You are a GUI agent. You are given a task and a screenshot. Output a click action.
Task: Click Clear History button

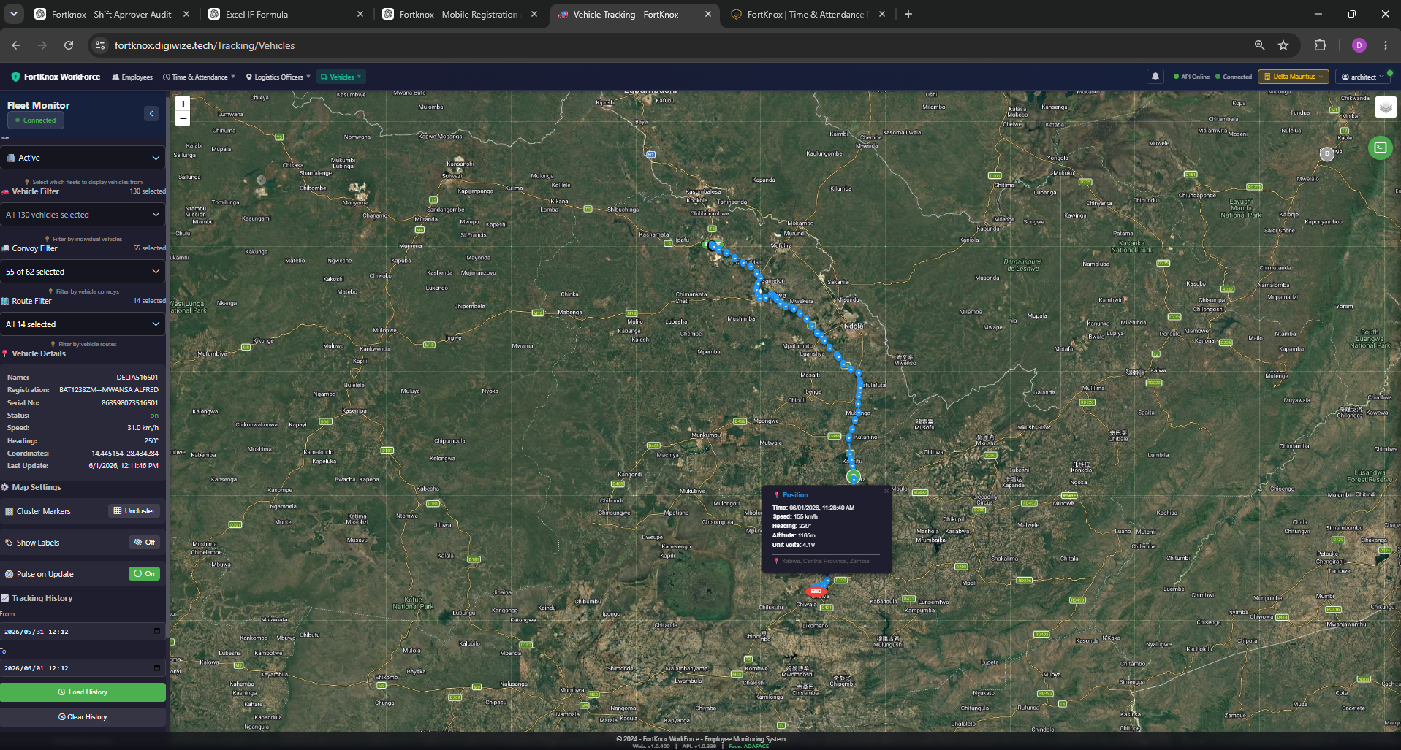(83, 717)
